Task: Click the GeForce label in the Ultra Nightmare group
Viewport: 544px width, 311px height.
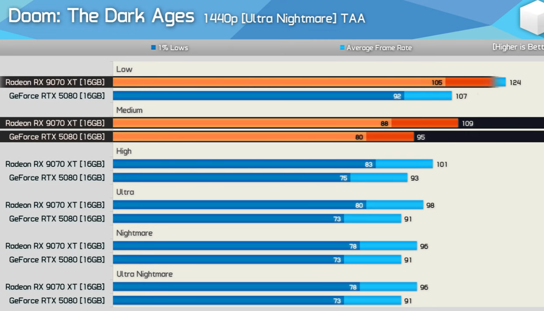Action: (57, 300)
